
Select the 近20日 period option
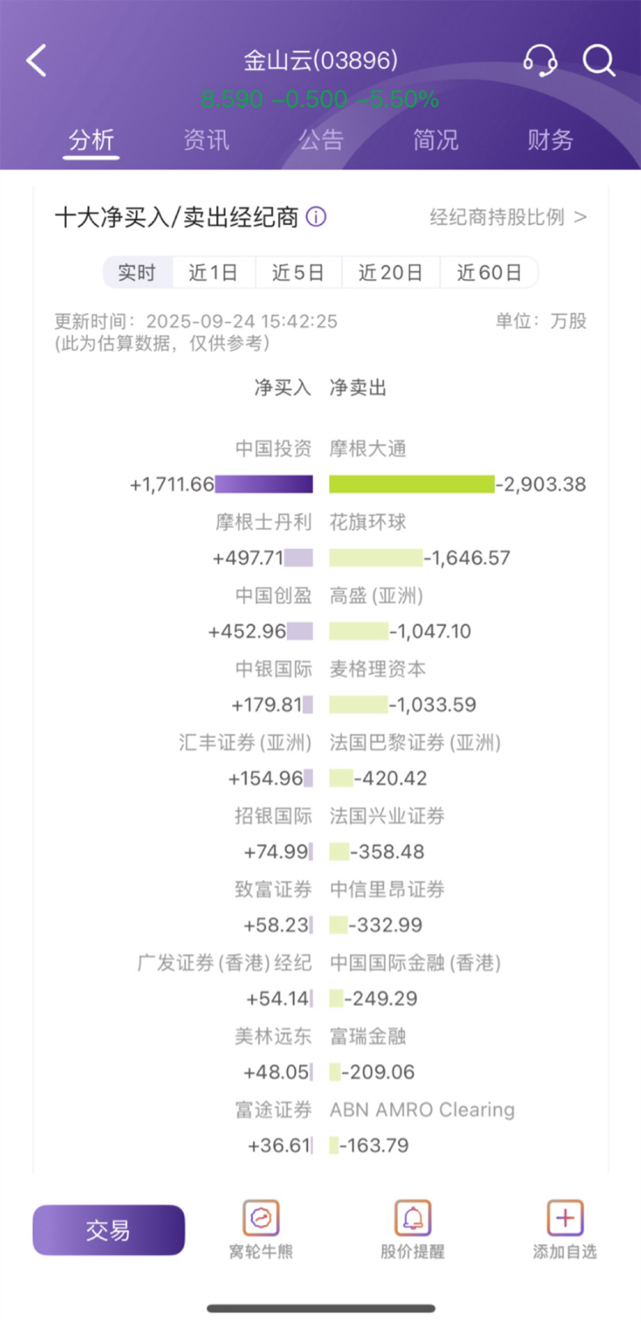pyautogui.click(x=391, y=272)
